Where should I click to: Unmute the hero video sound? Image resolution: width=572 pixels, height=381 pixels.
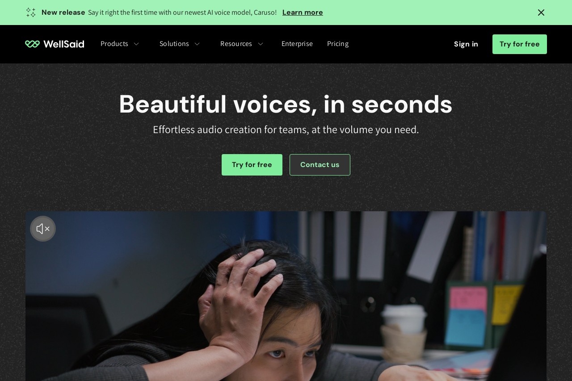click(43, 229)
